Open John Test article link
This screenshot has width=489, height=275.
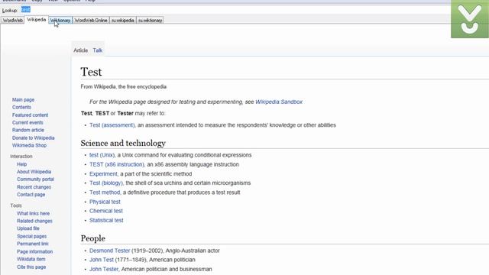[102, 260]
